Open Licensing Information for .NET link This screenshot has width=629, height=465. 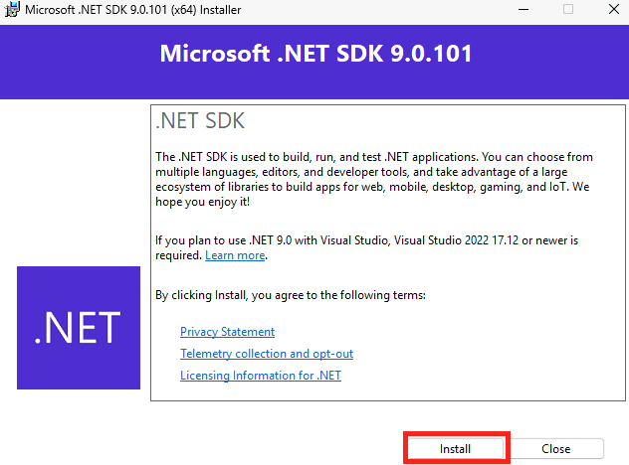[261, 376]
